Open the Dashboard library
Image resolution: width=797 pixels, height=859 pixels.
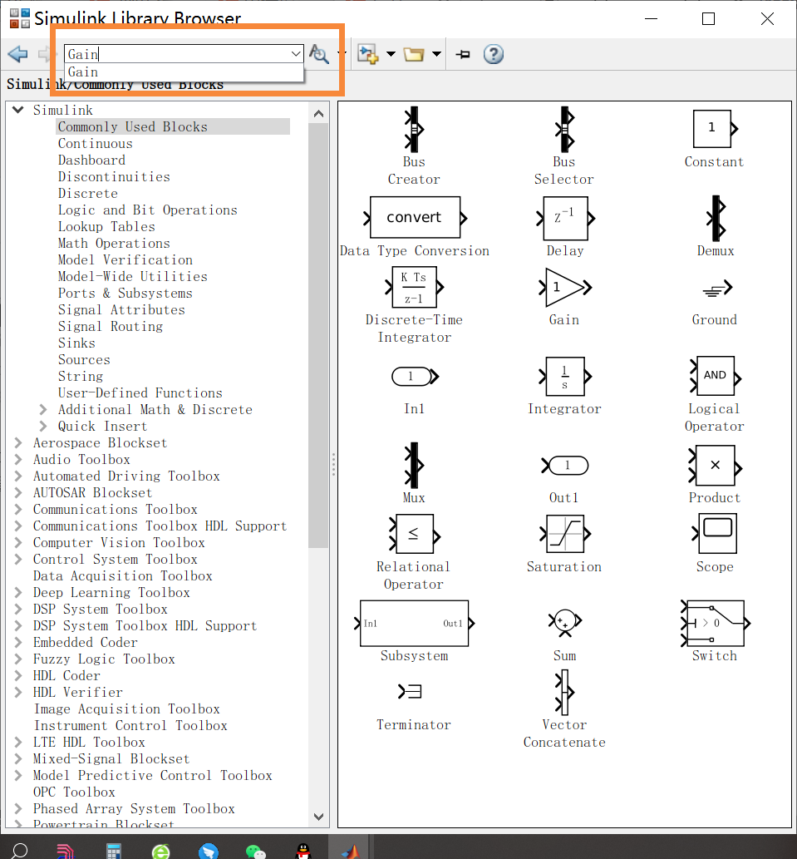(91, 160)
